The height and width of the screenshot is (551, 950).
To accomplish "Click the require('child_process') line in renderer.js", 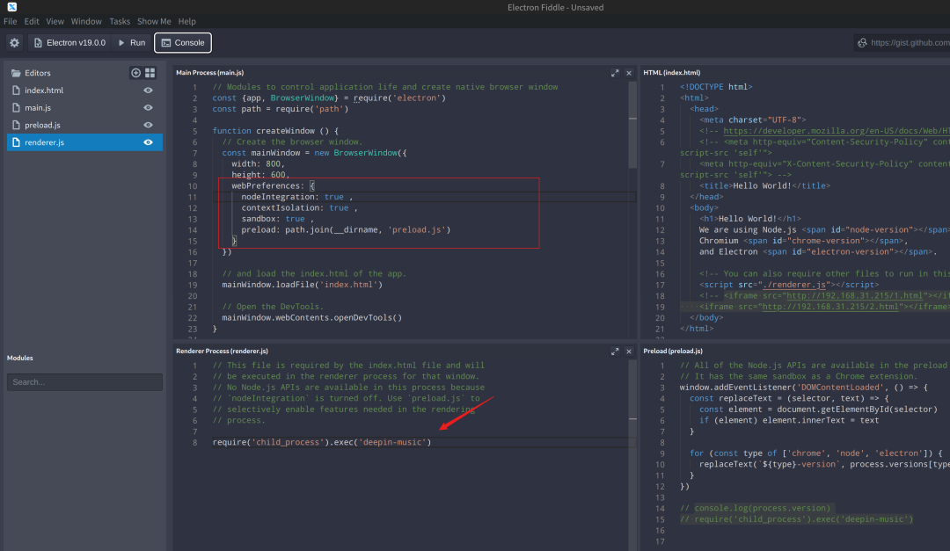I will pos(322,443).
